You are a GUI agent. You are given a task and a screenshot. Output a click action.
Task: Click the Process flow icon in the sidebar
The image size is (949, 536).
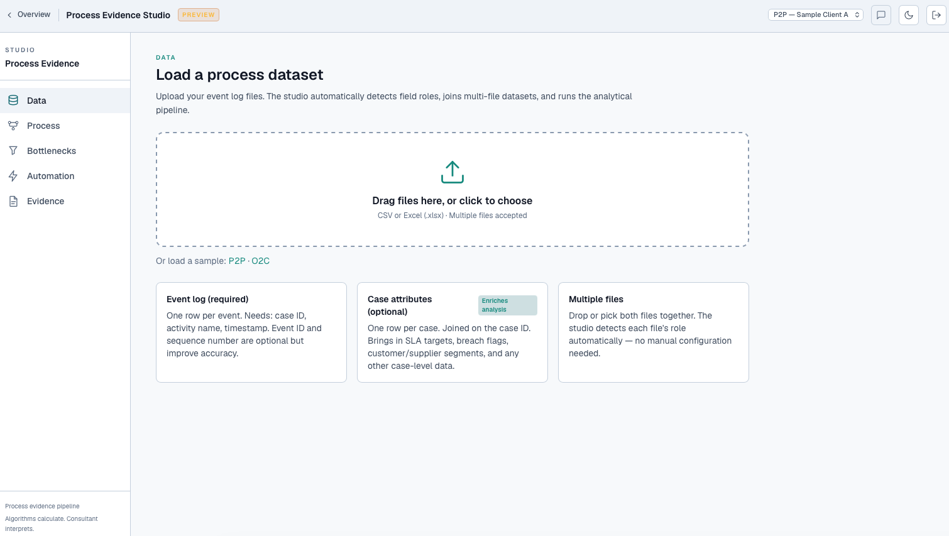click(13, 126)
